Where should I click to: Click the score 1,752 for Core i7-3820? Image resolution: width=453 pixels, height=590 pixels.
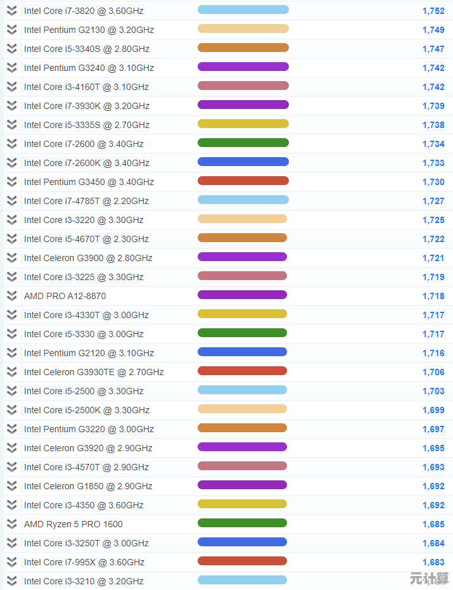[x=433, y=11]
